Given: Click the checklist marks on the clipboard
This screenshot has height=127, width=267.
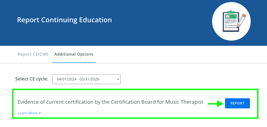Looking at the screenshot, I should pos(226,26).
